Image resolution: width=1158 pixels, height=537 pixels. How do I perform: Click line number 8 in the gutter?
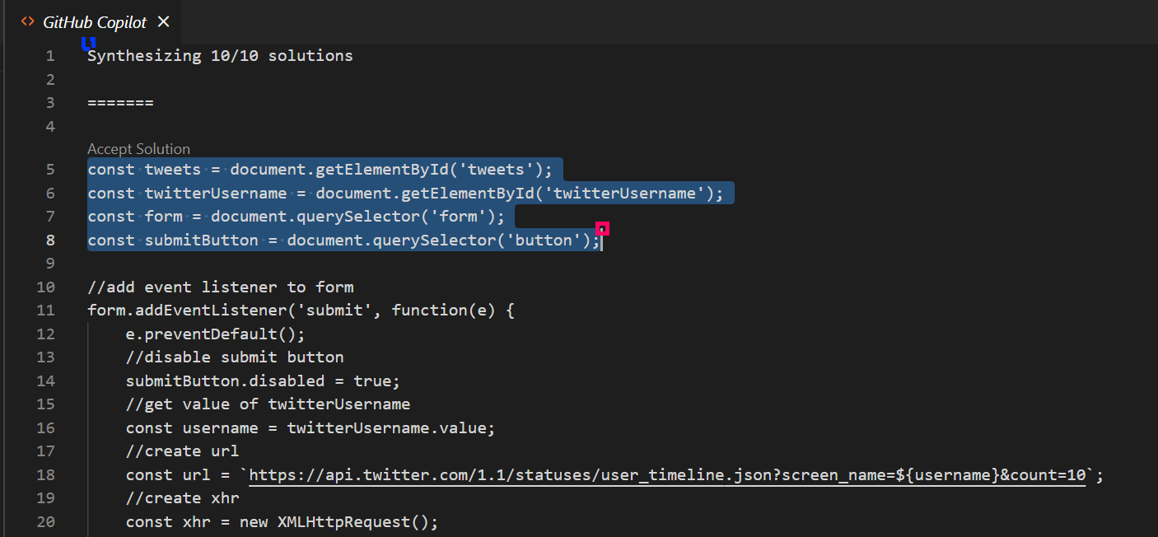(49, 240)
